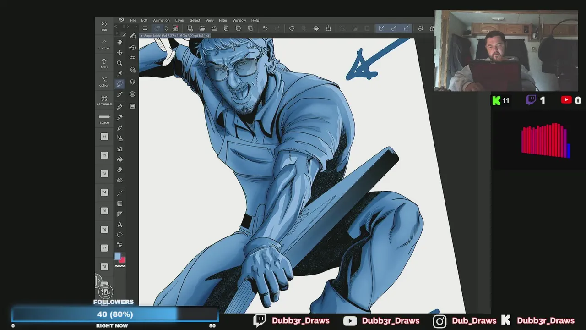Select the Blend tool
This screenshot has width=586, height=330.
(x=119, y=180)
